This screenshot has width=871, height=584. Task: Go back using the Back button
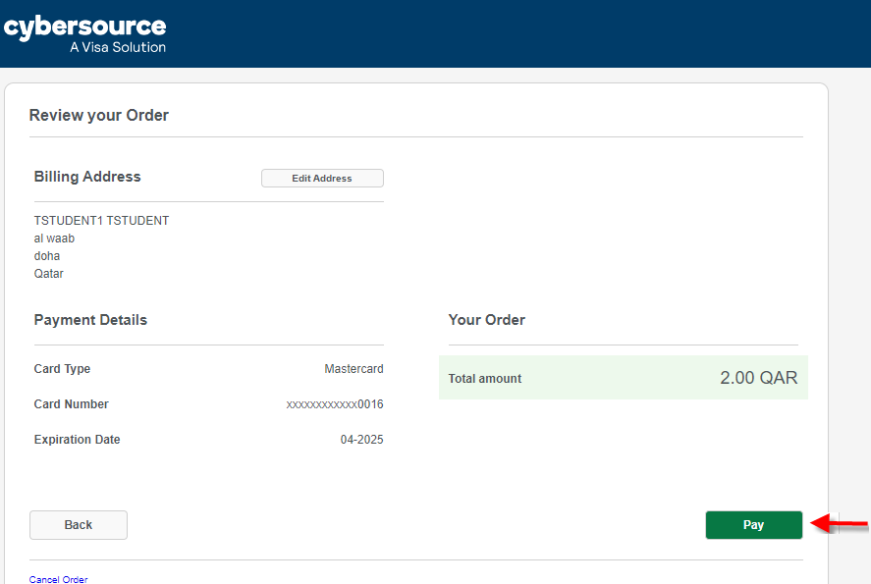pyautogui.click(x=79, y=525)
